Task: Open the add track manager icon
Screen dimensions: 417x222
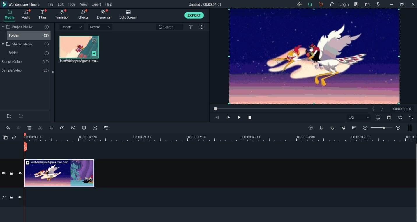Action: click(x=5, y=138)
